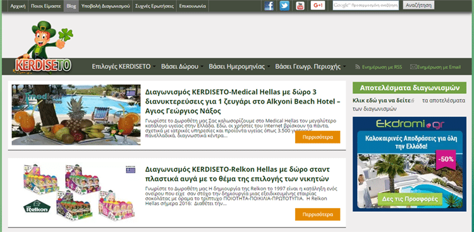Expand the Βάσει Ημερομηνίας dropdown
This screenshot has width=474, height=232.
[x=240, y=66]
